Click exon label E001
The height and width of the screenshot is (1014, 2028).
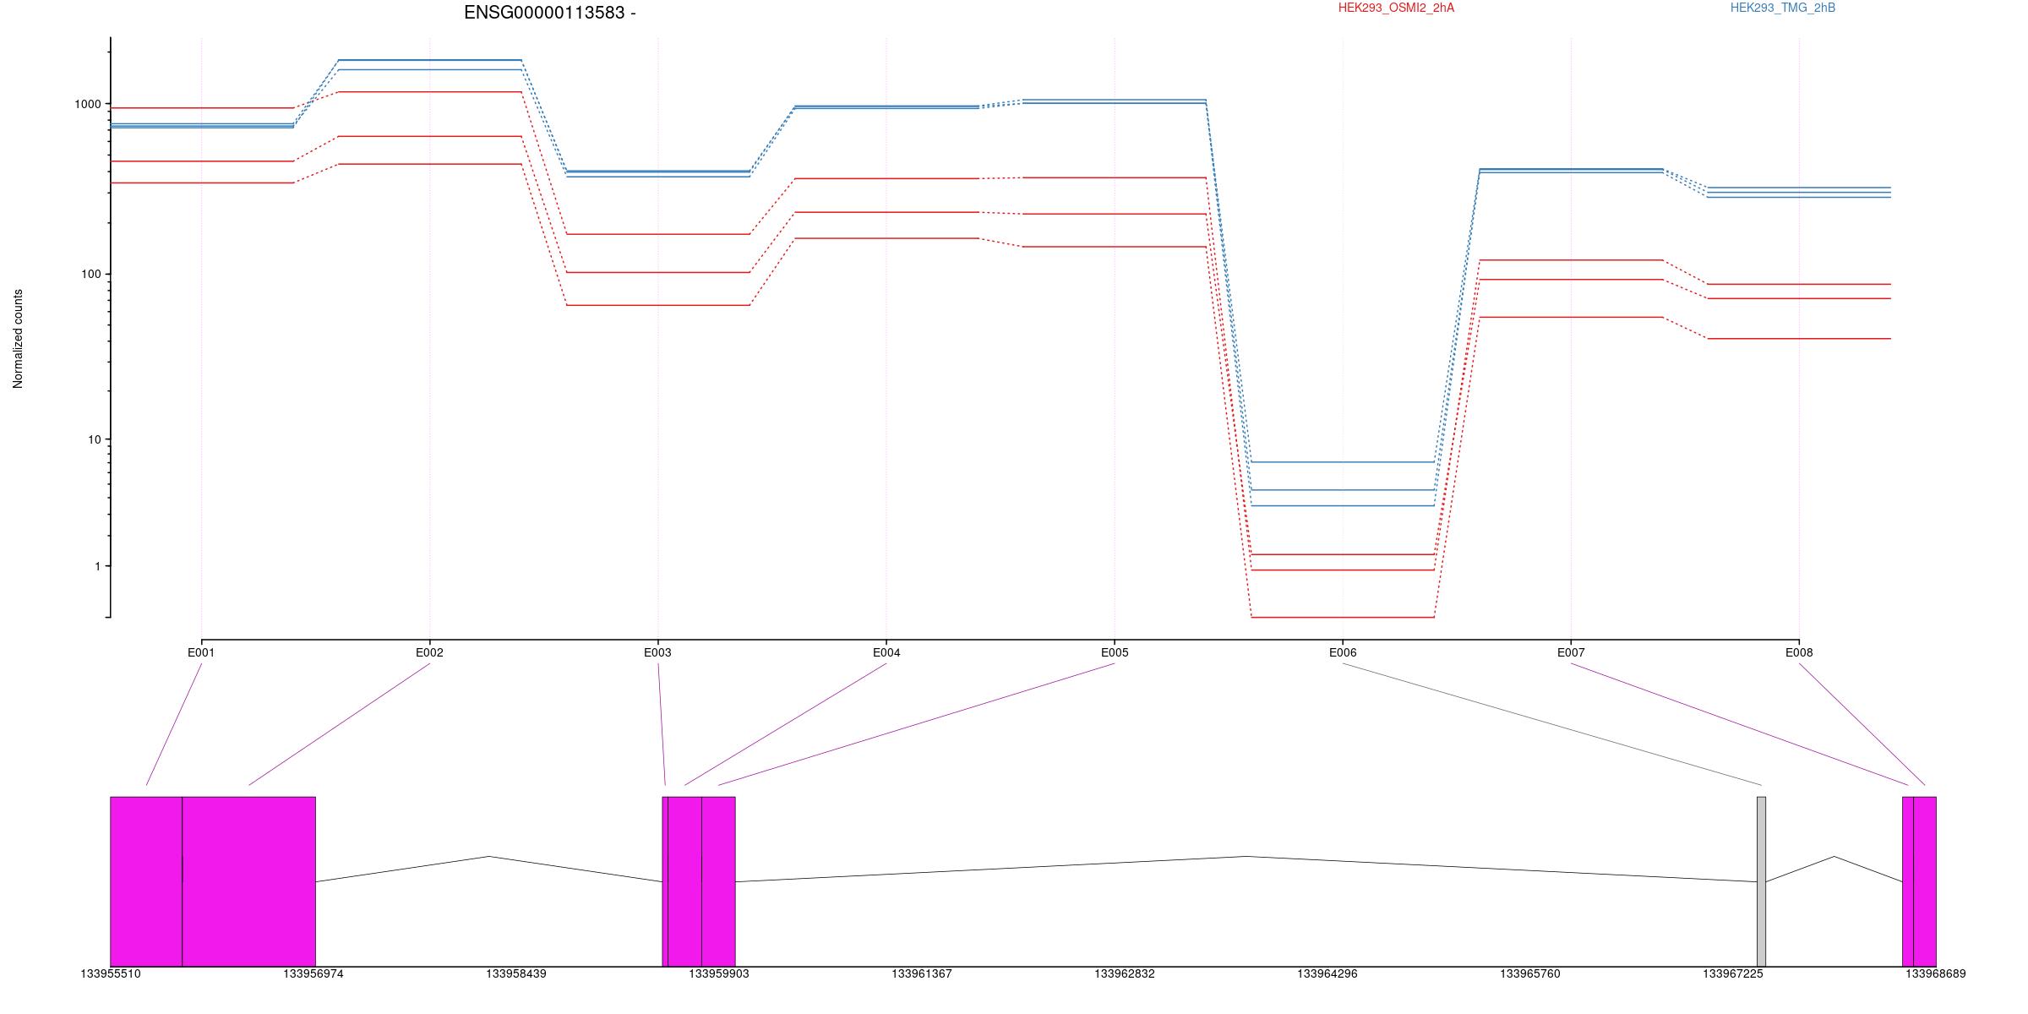click(x=201, y=652)
